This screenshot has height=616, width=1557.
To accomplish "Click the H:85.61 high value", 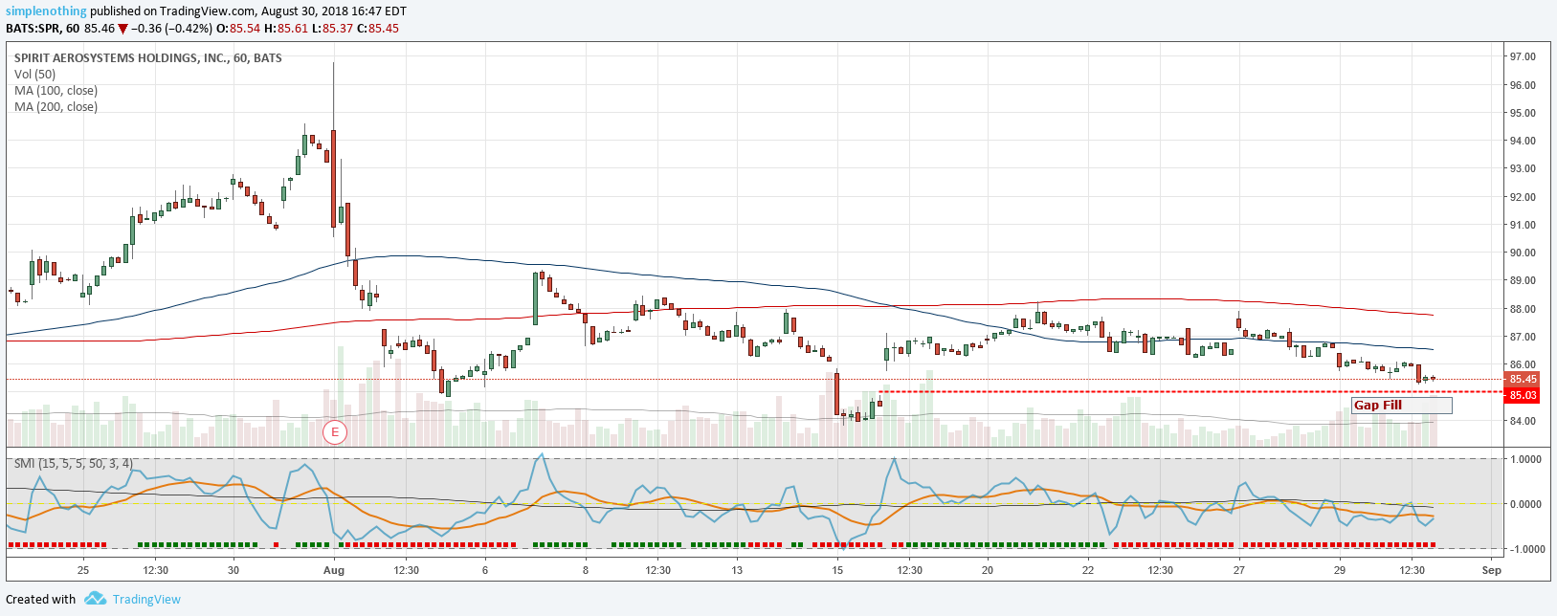I will tap(287, 29).
